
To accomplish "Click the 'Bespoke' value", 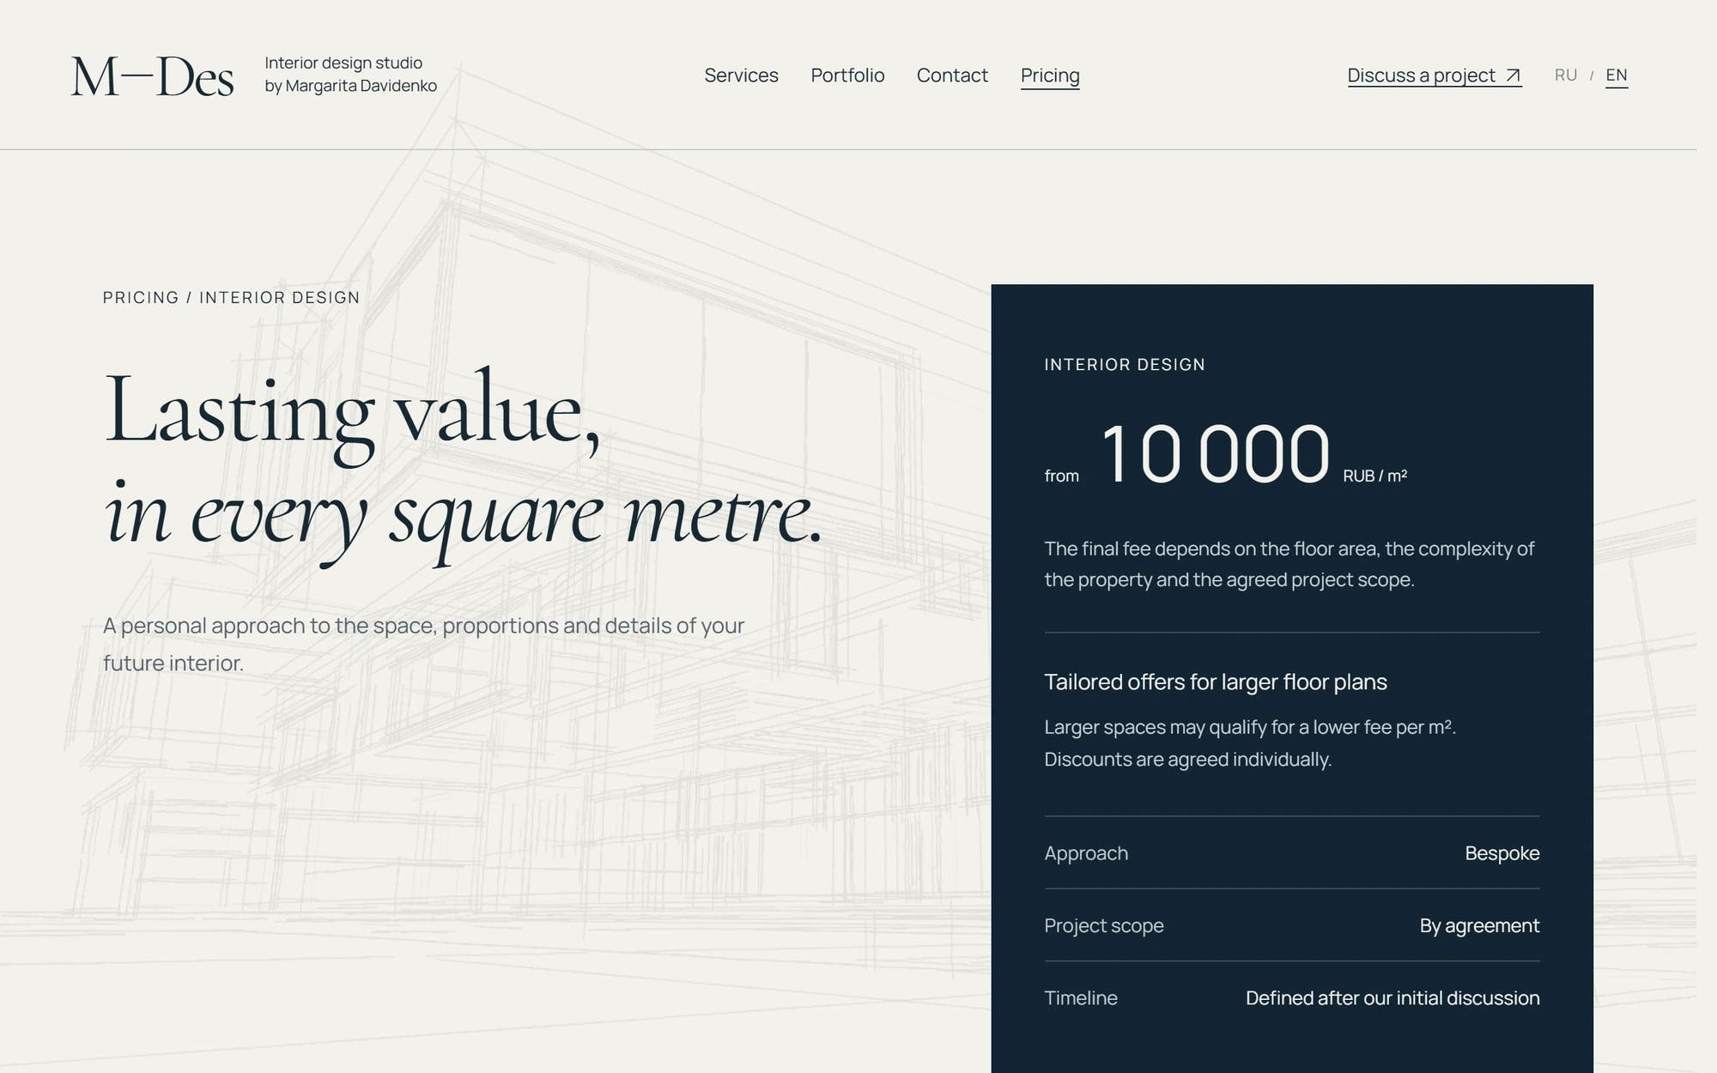I will (1502, 853).
